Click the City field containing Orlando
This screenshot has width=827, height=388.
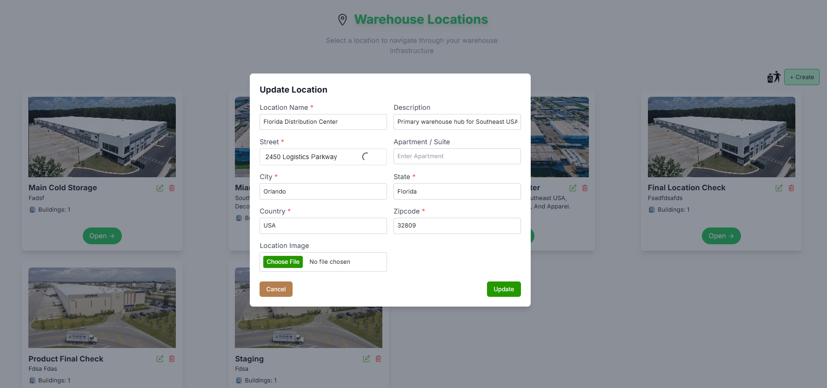pyautogui.click(x=323, y=191)
